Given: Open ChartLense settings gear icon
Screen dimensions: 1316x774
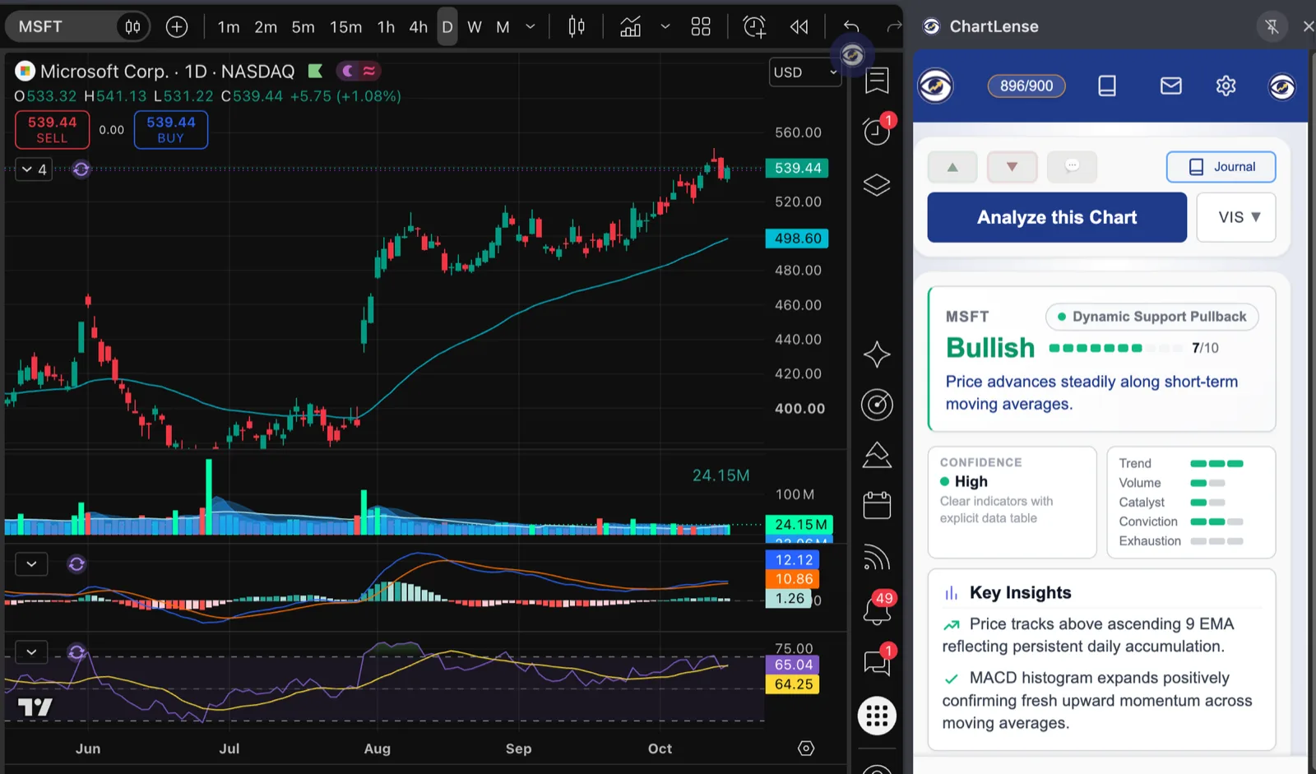Looking at the screenshot, I should (x=1226, y=86).
